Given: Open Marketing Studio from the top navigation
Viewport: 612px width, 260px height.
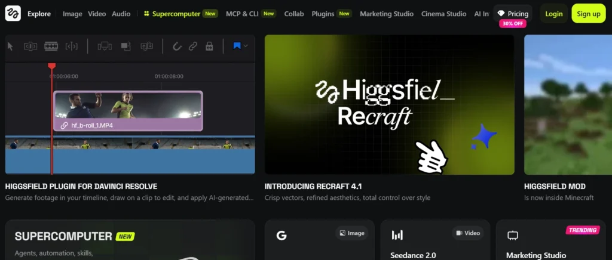Looking at the screenshot, I should pos(387,14).
